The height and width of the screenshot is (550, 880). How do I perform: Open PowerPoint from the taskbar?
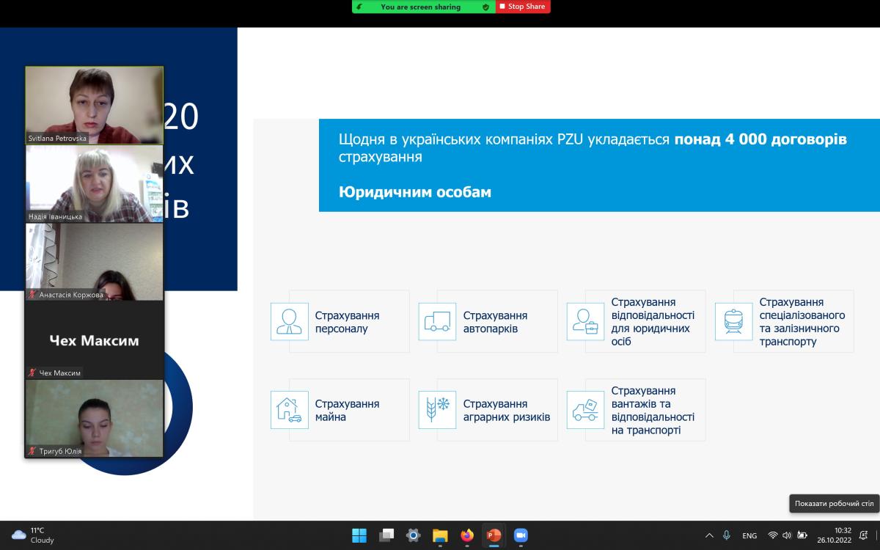click(494, 535)
